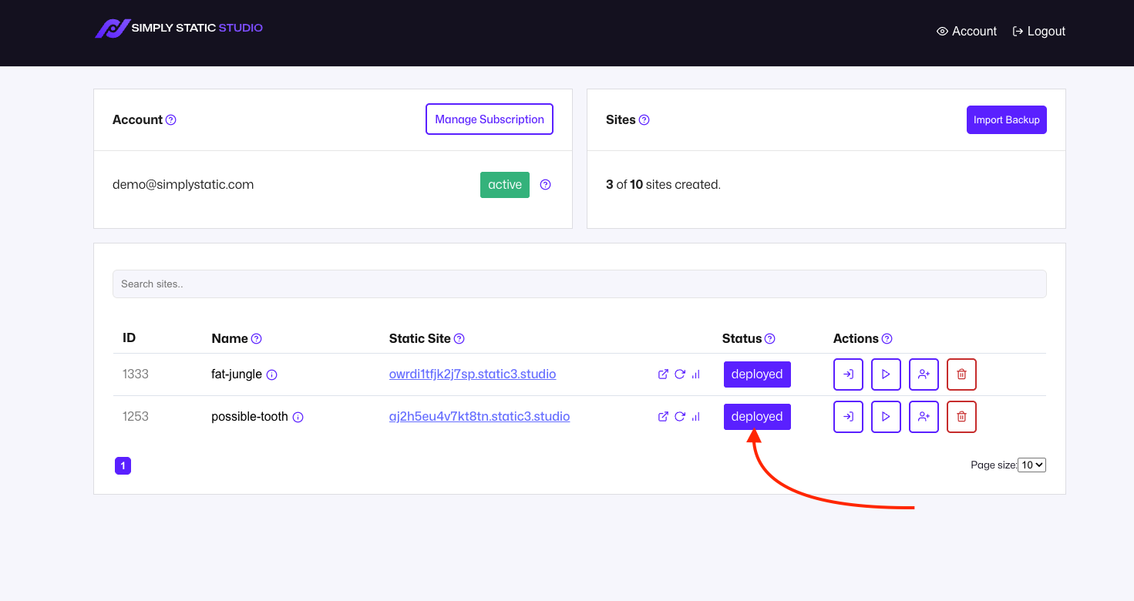Click demo@simplystatic.com email text
The height and width of the screenshot is (601, 1134).
tap(183, 185)
